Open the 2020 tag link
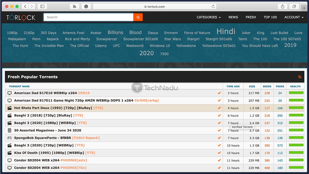Image resolution: width=309 pixels, height=174 pixels. click(147, 53)
